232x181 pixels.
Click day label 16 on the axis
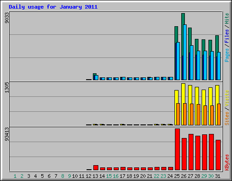pyautogui.click(x=116, y=176)
